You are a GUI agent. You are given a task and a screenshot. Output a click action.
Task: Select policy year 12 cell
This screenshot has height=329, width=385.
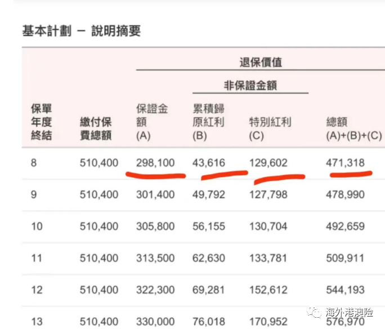(37, 290)
